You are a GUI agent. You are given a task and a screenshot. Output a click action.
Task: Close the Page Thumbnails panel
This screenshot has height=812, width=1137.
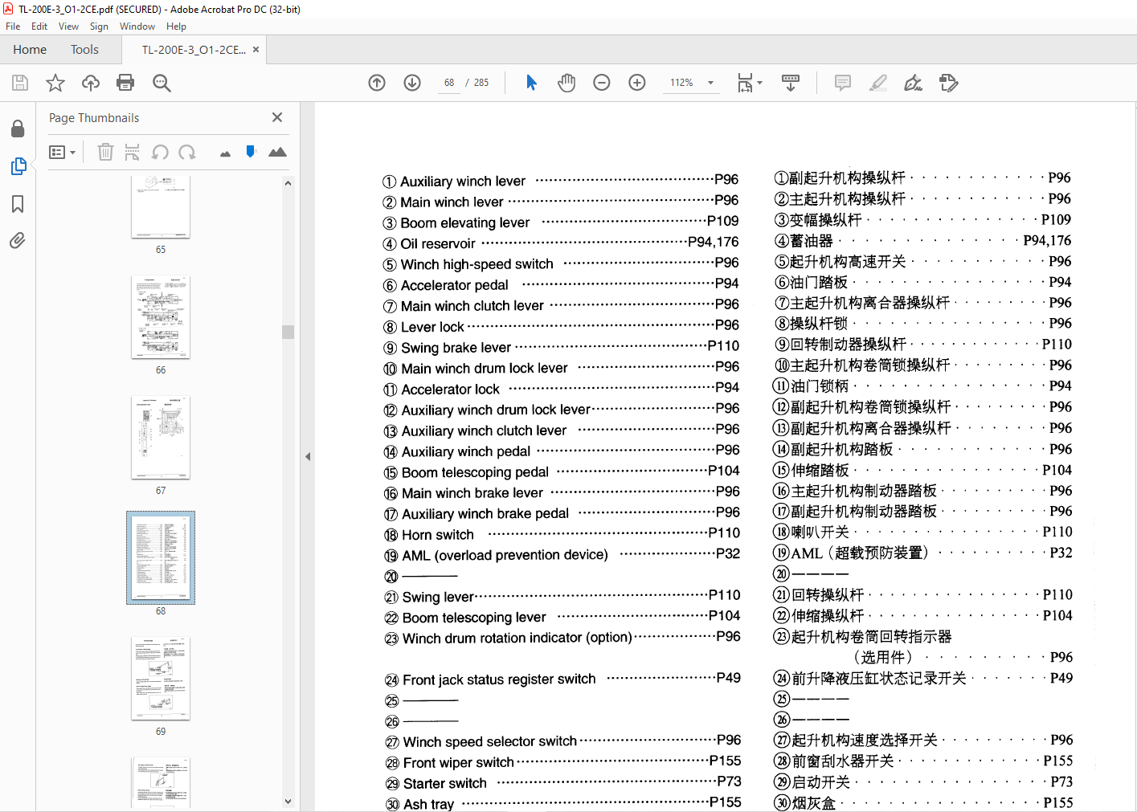click(x=277, y=117)
